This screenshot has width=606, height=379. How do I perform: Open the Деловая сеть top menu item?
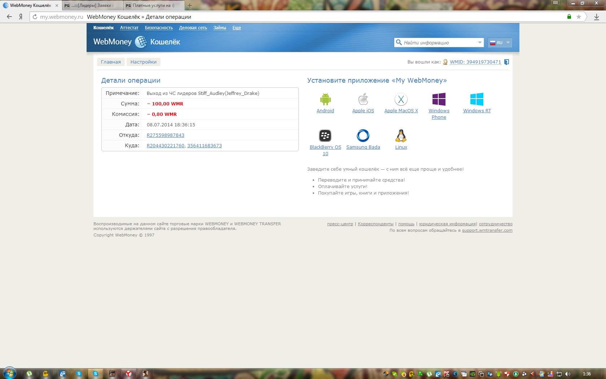click(193, 28)
